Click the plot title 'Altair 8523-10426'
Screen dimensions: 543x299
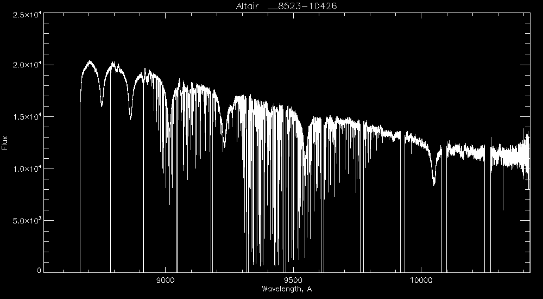click(x=286, y=6)
